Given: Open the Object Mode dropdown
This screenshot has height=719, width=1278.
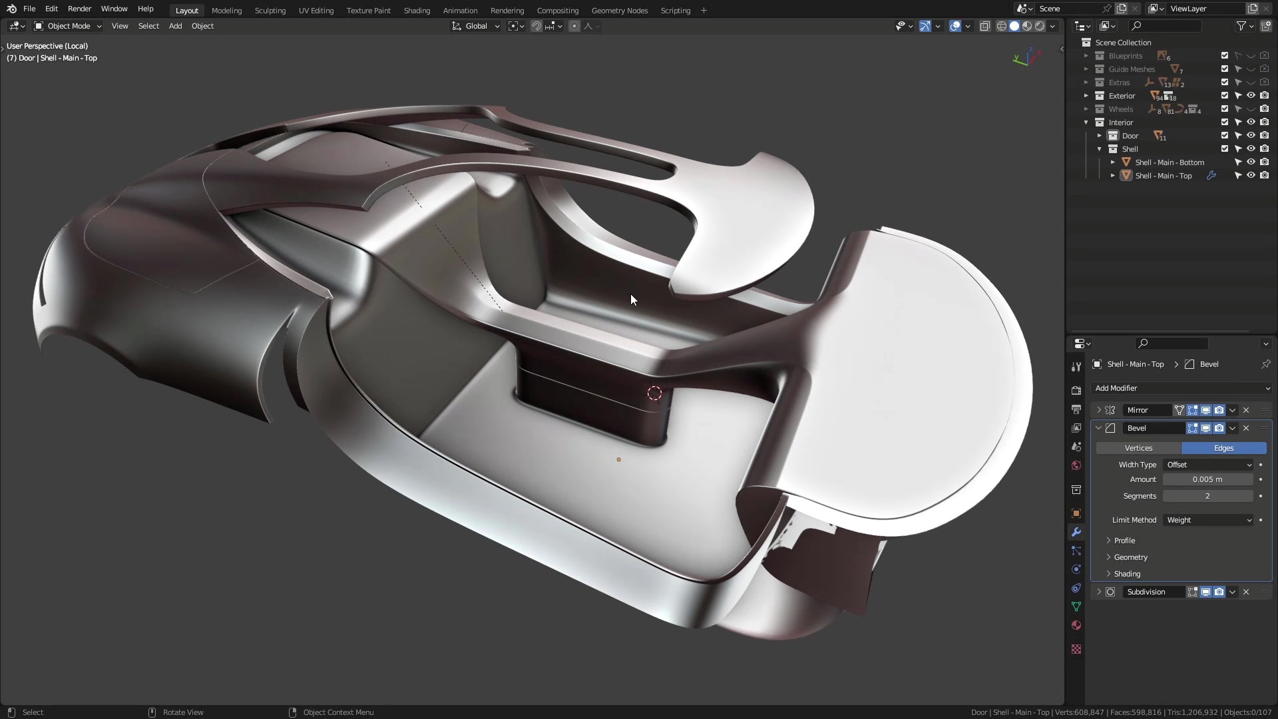Looking at the screenshot, I should point(68,26).
